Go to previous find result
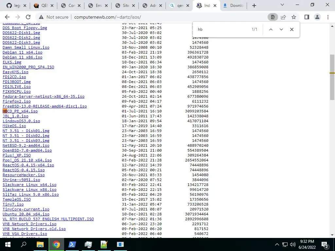The width and height of the screenshot is (335, 251). [x=271, y=29]
